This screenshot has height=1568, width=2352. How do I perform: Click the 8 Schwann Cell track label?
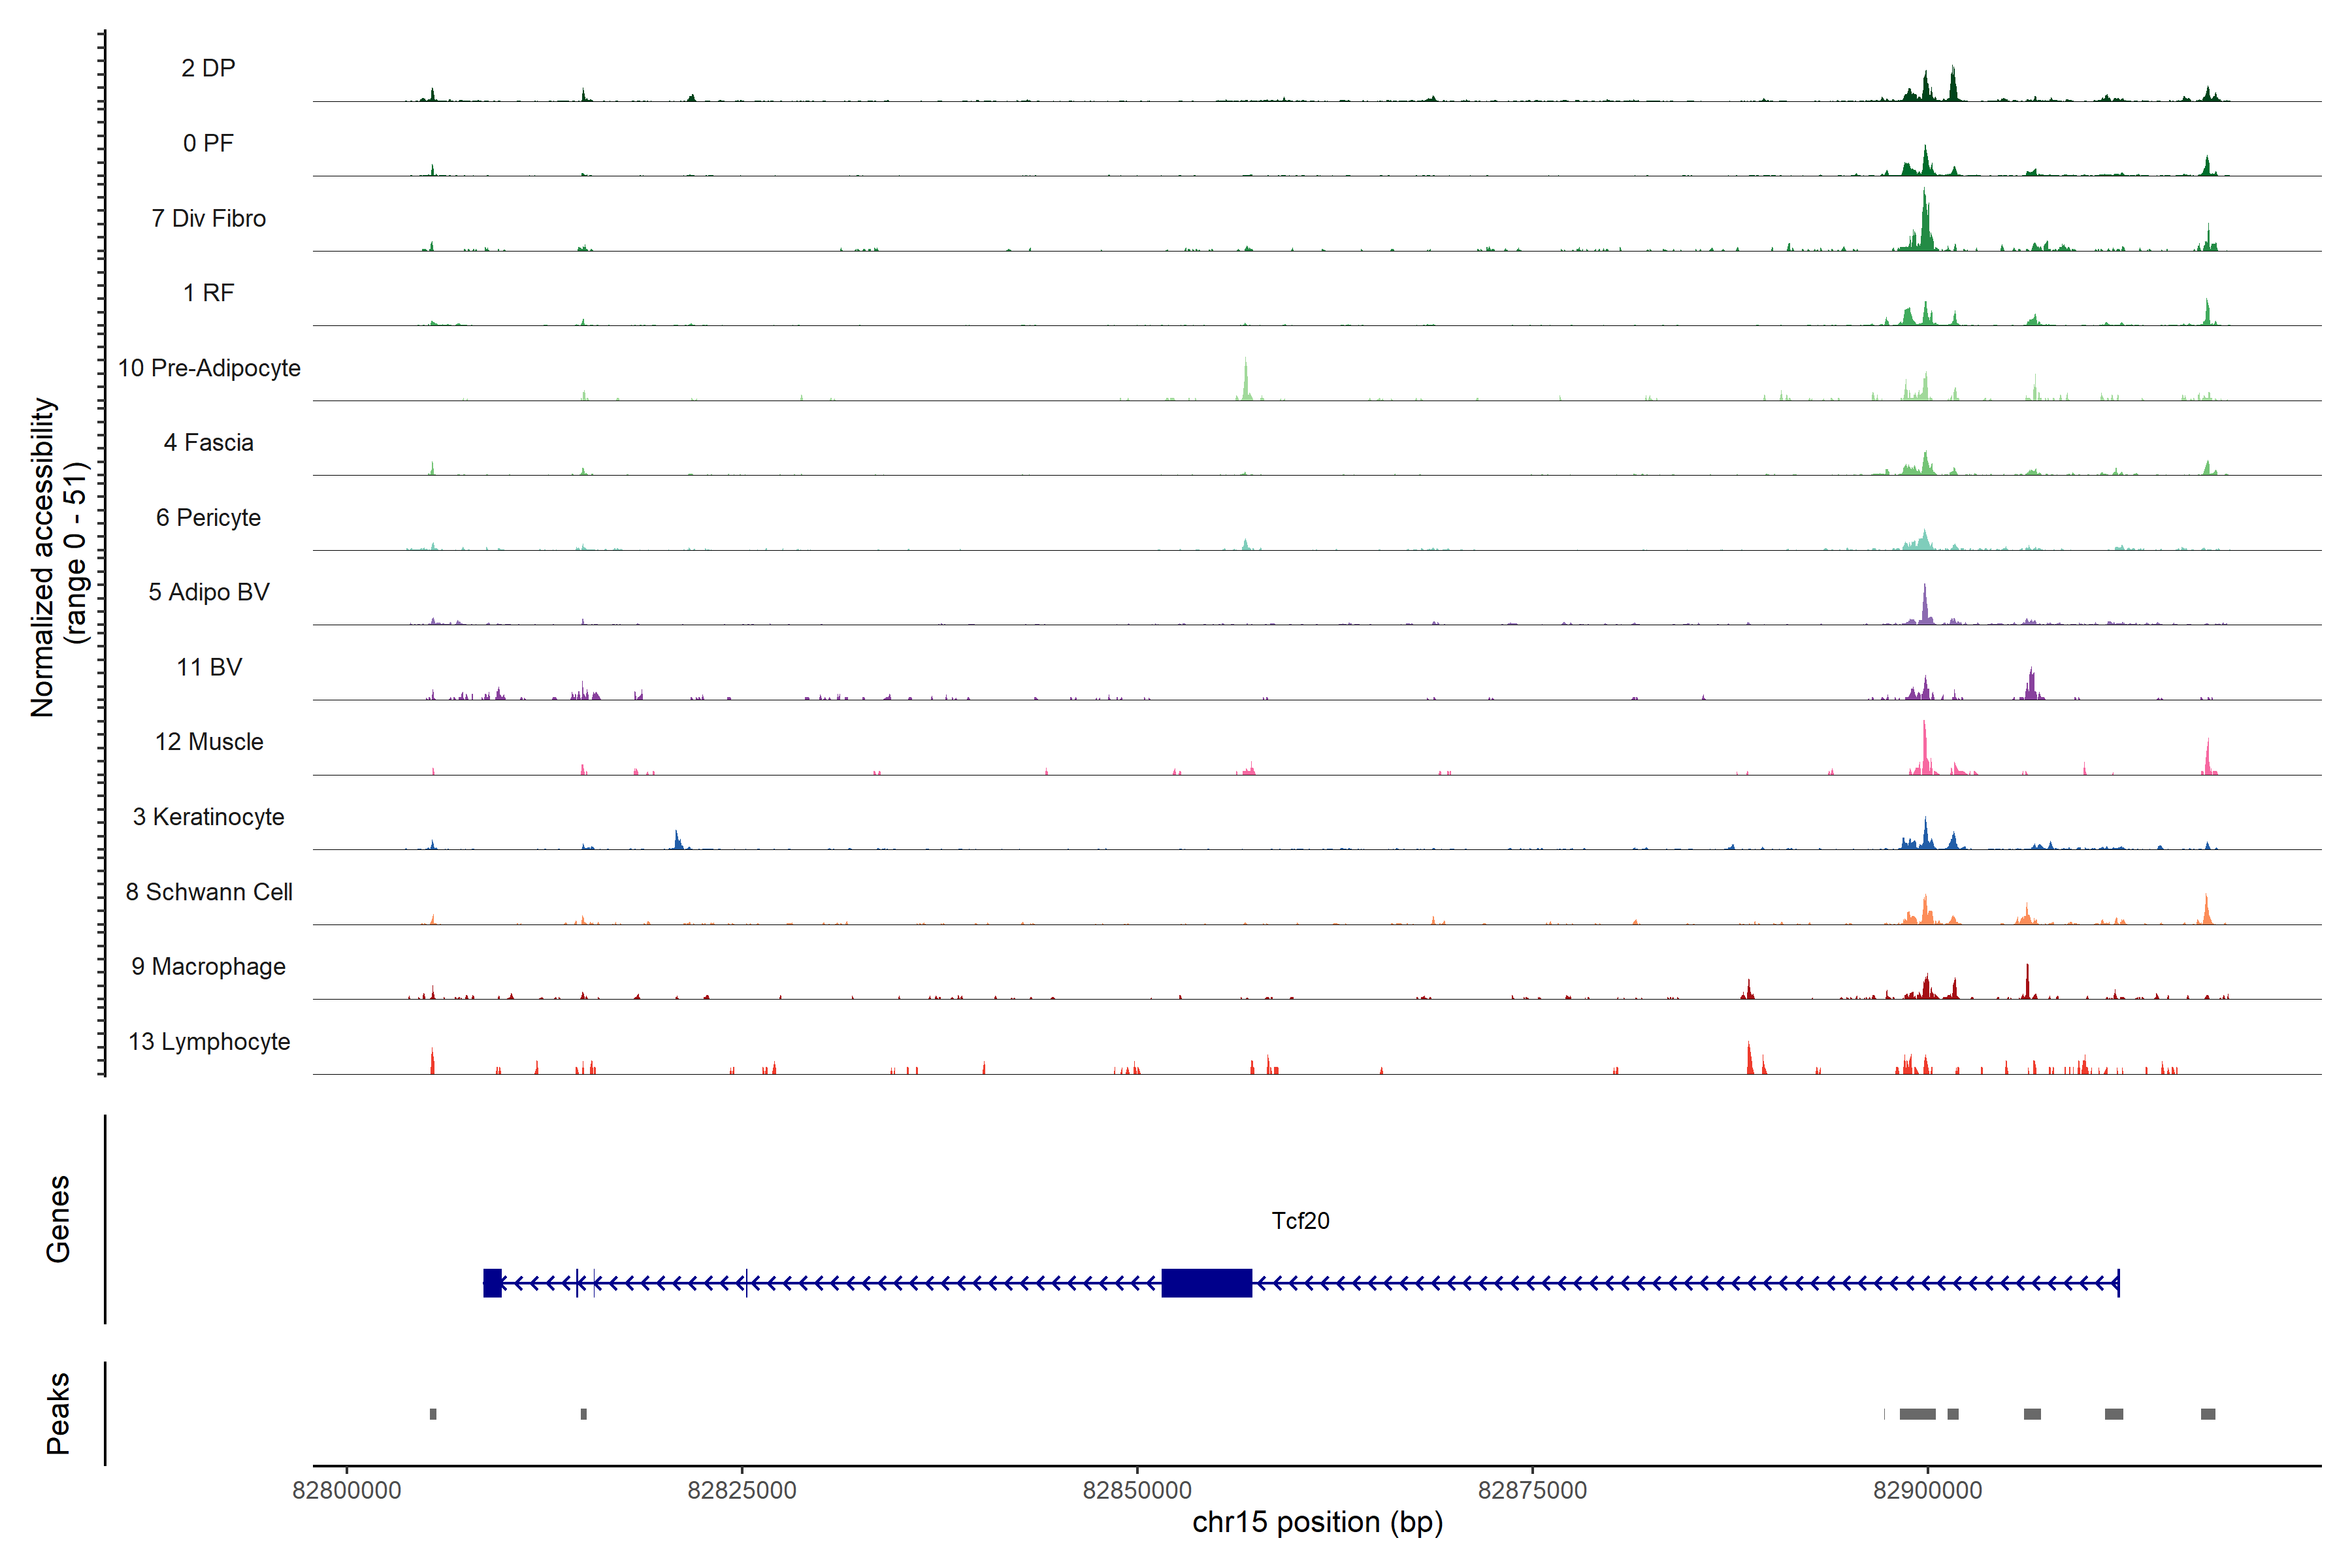tap(209, 891)
